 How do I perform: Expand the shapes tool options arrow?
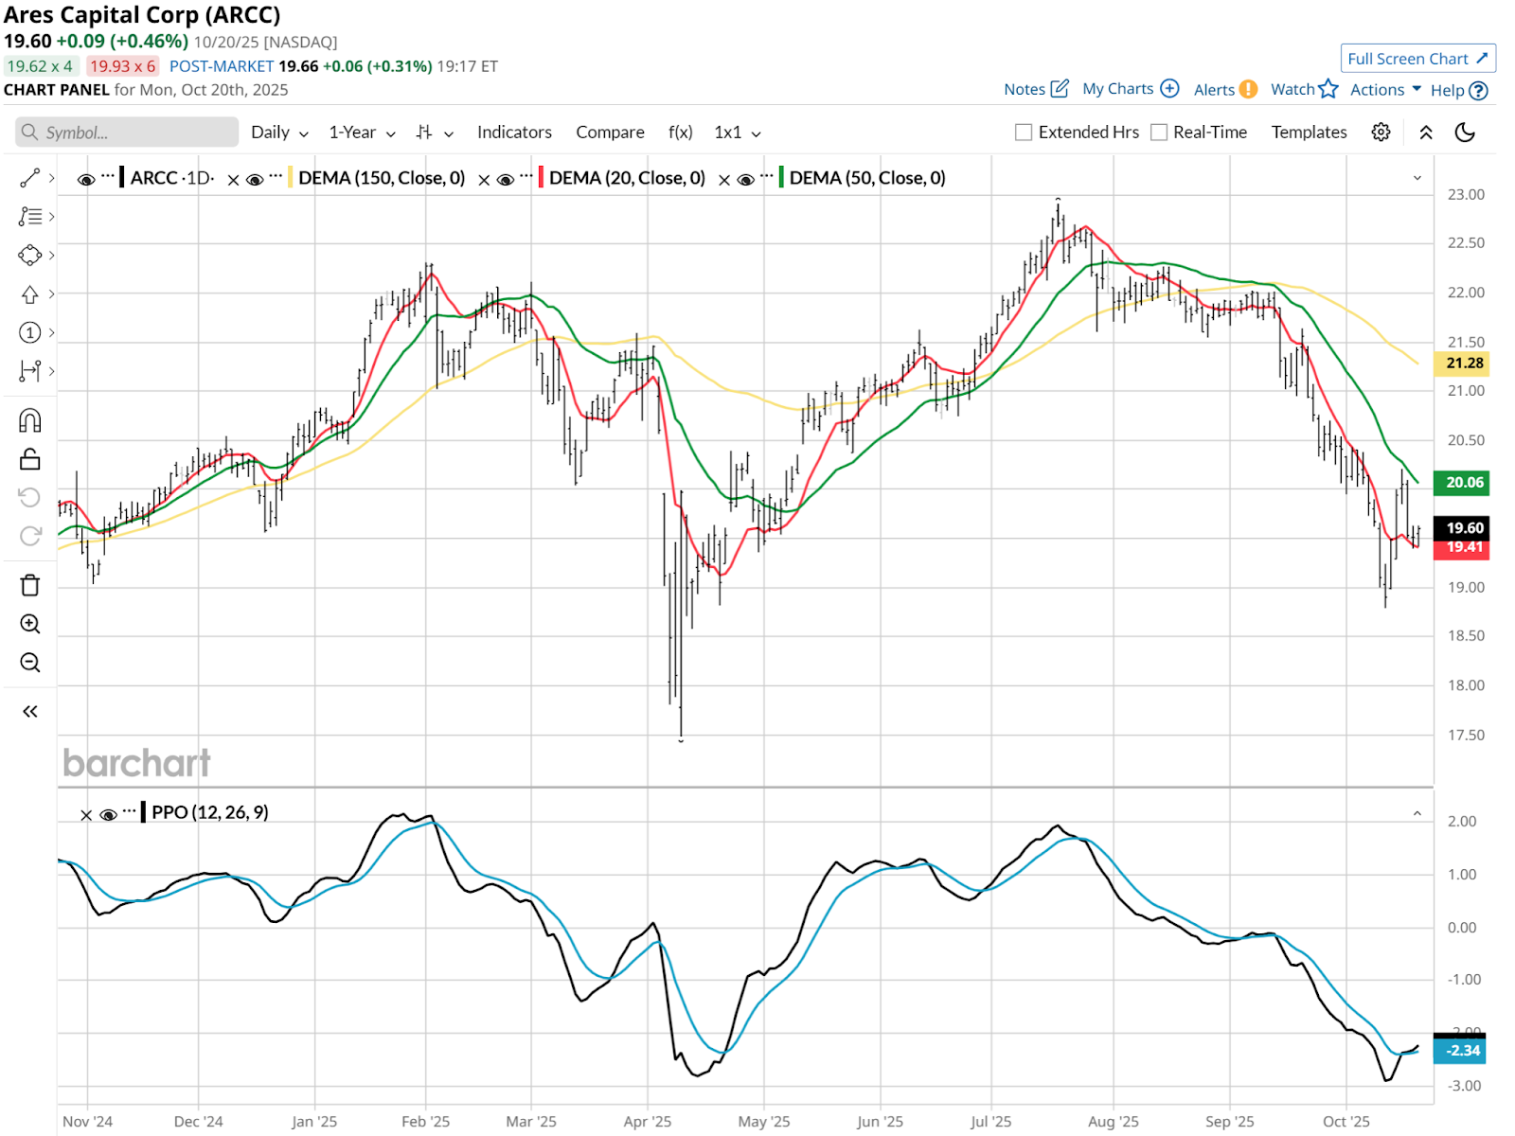(x=51, y=256)
